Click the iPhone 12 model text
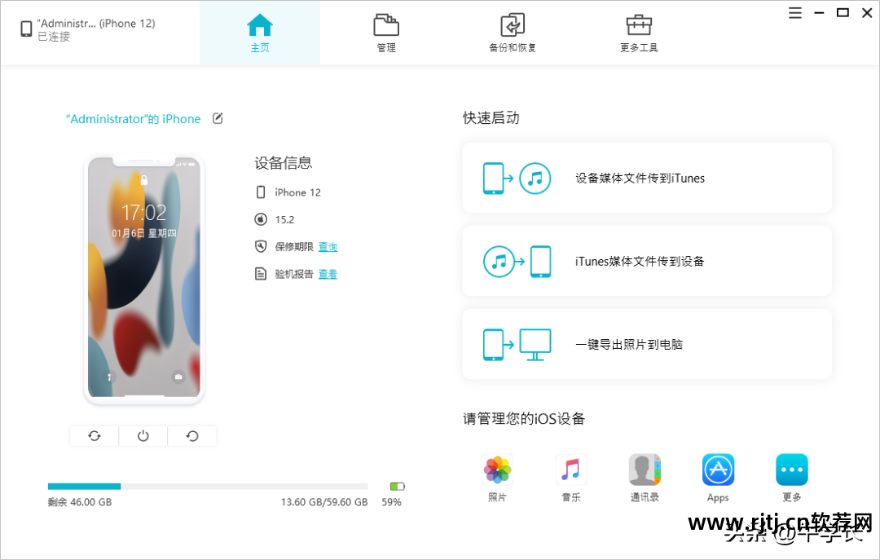Screen dimensions: 880x560 [297, 192]
